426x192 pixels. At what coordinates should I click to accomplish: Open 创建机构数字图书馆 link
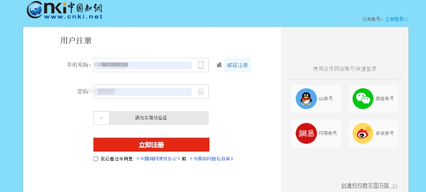point(369,185)
